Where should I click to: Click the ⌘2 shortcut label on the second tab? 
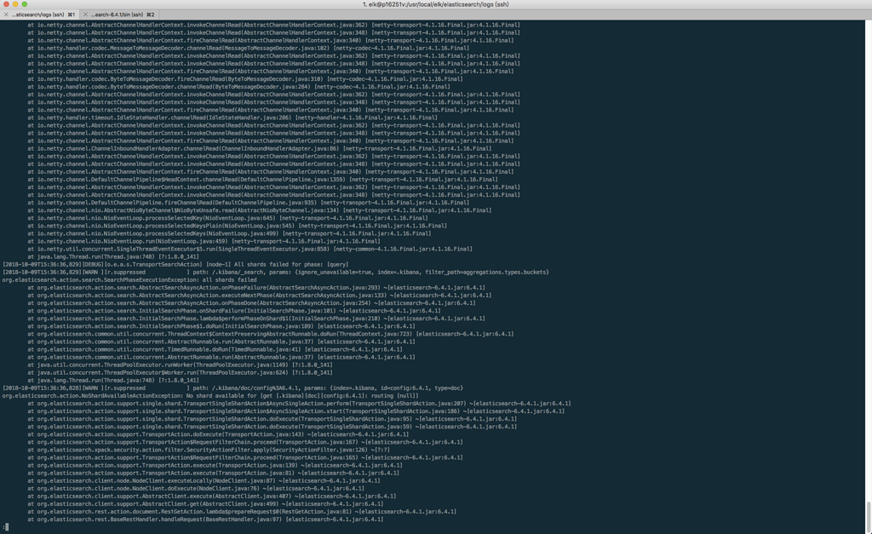(149, 14)
